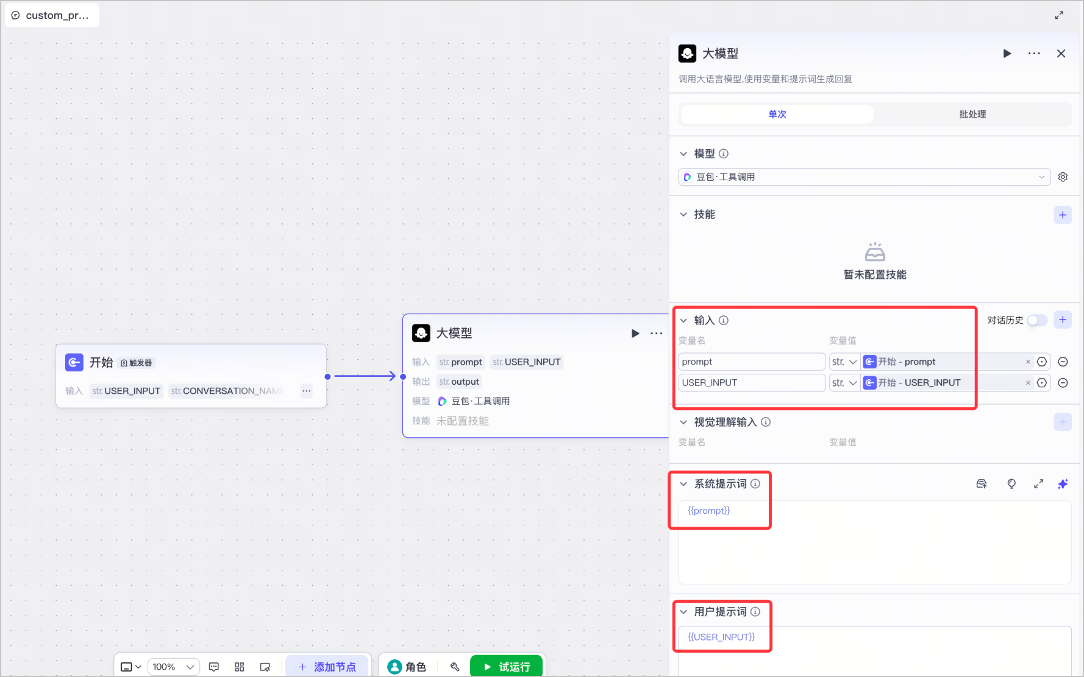1084x677 pixels.
Task: Select the output tag on 大模型 node
Action: pyautogui.click(x=460, y=382)
